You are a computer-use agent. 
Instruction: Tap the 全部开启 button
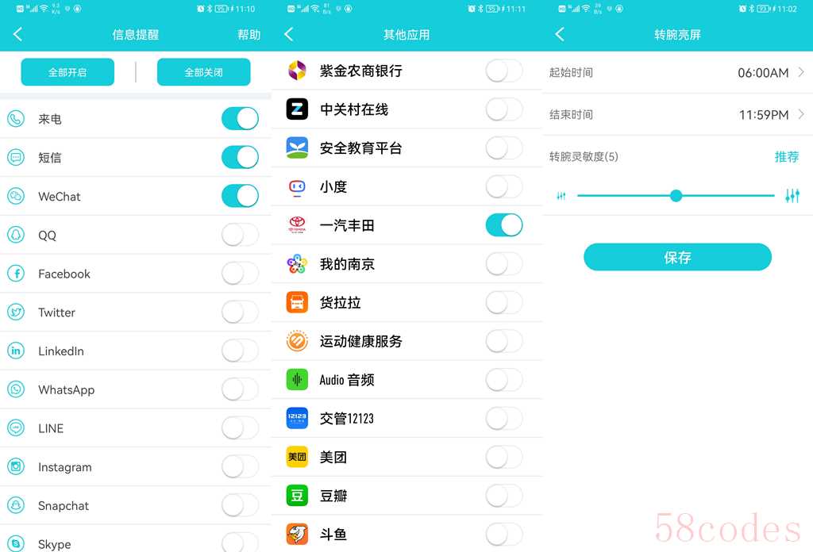pyautogui.click(x=67, y=72)
